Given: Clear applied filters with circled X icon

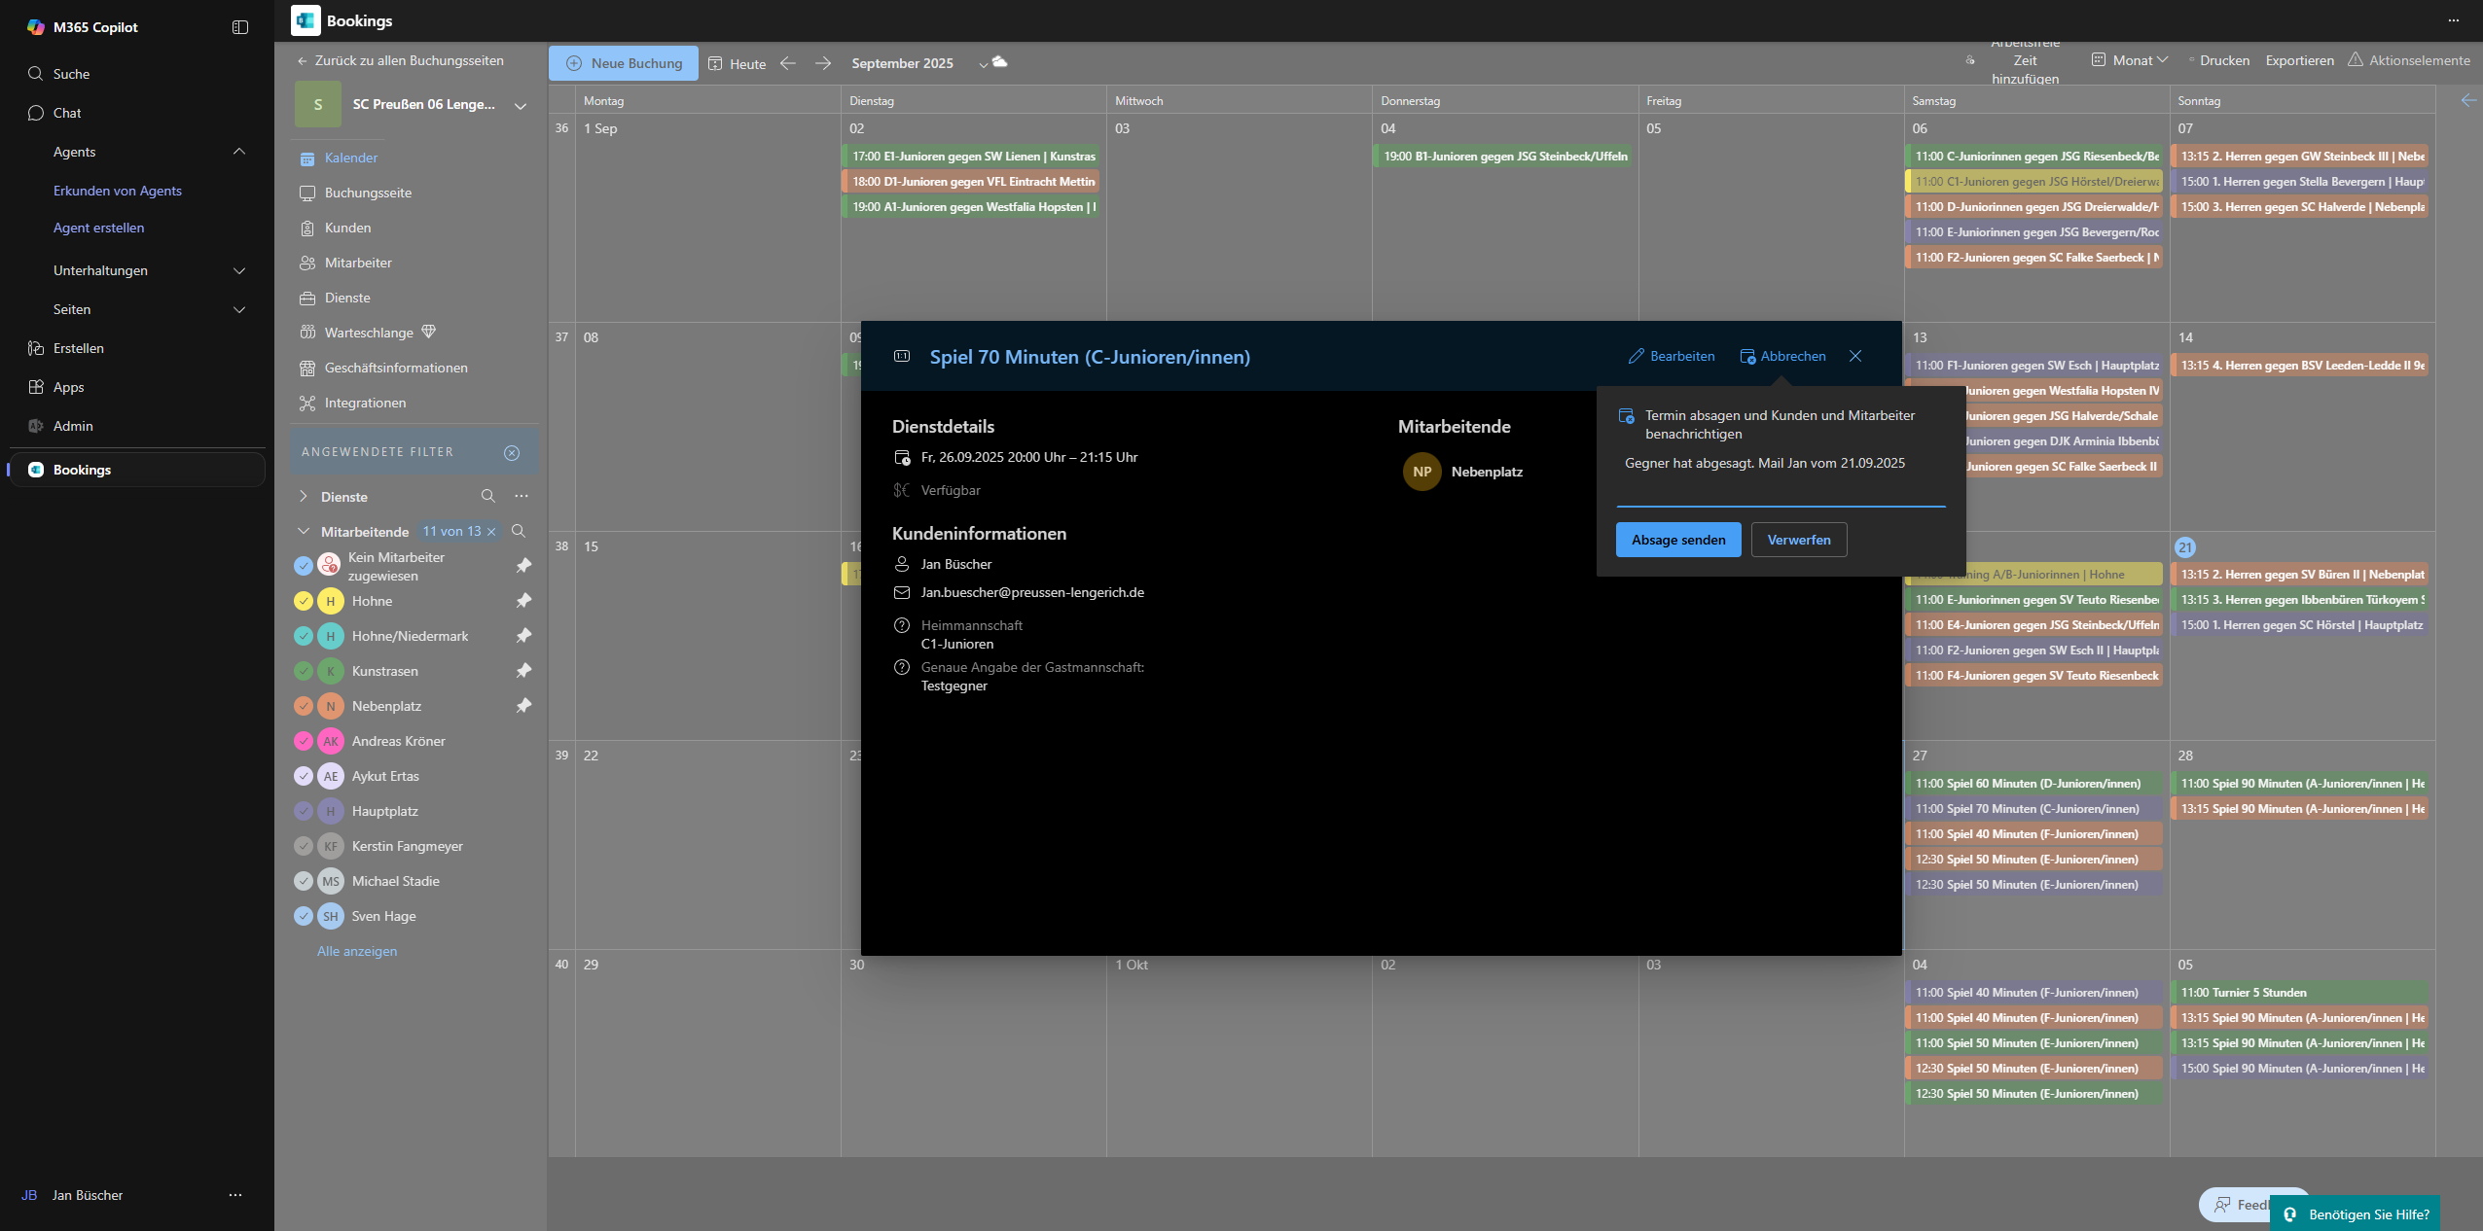Looking at the screenshot, I should tap(512, 452).
